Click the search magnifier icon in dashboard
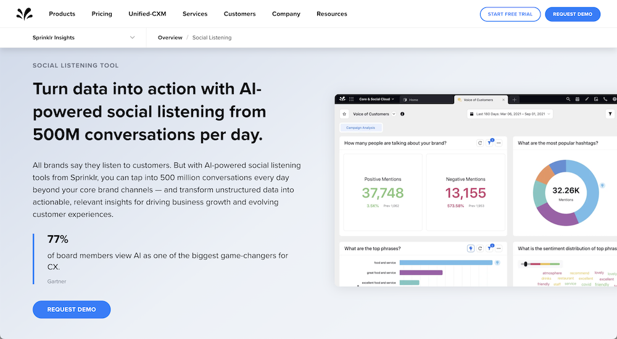Image resolution: width=617 pixels, height=339 pixels. 568,99
